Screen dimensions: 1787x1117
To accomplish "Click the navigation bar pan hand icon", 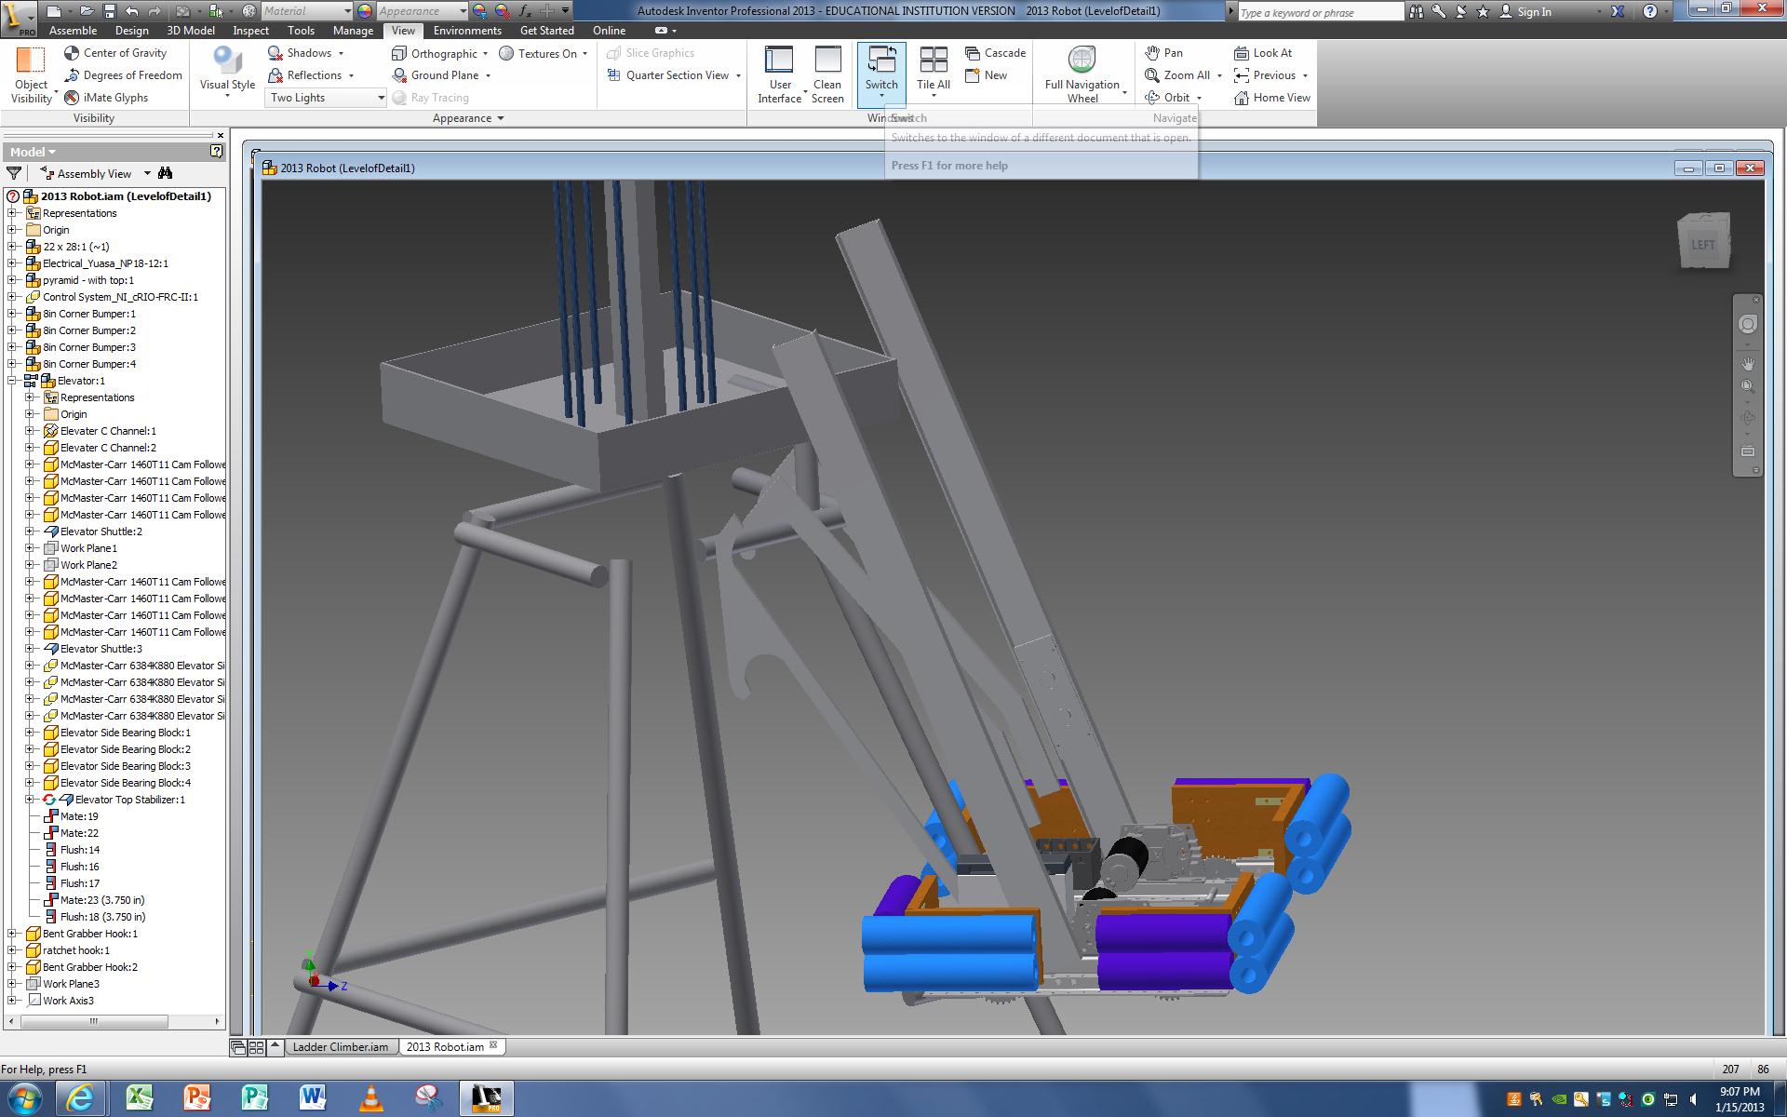I will 1748,364.
